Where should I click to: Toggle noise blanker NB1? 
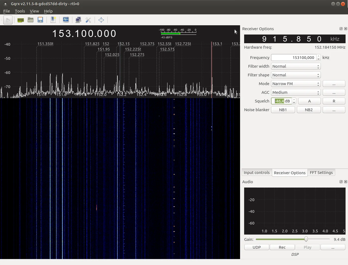[283, 110]
